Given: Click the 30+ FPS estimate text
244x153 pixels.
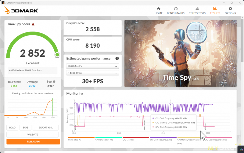Looking at the screenshot, I should point(92,81).
